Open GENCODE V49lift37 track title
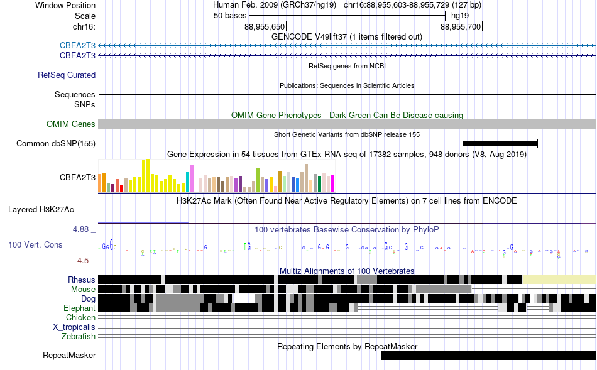The image size is (597, 370). point(347,37)
